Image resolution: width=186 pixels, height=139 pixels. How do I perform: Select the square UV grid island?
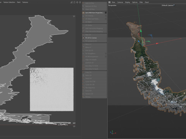click(52, 89)
